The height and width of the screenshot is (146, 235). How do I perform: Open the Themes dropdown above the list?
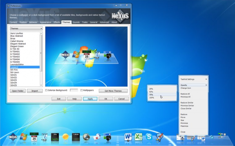26,28
